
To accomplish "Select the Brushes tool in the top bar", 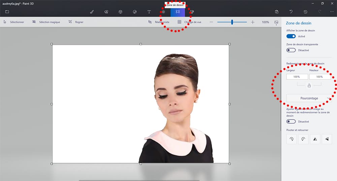I will (x=92, y=12).
